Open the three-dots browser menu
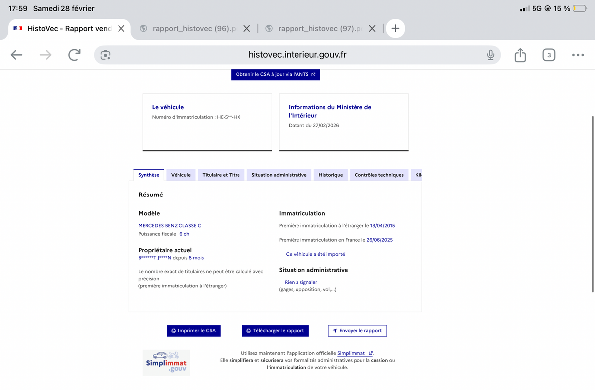595x391 pixels. [578, 55]
